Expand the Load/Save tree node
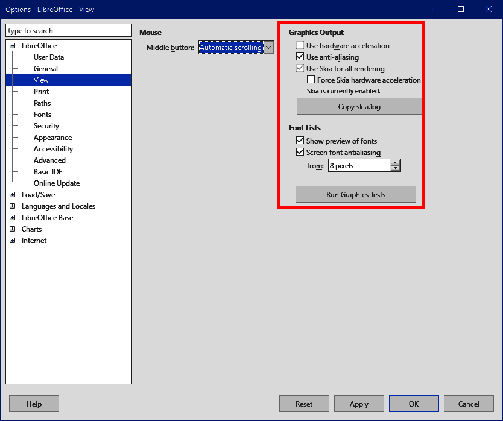The image size is (503, 421). click(13, 194)
